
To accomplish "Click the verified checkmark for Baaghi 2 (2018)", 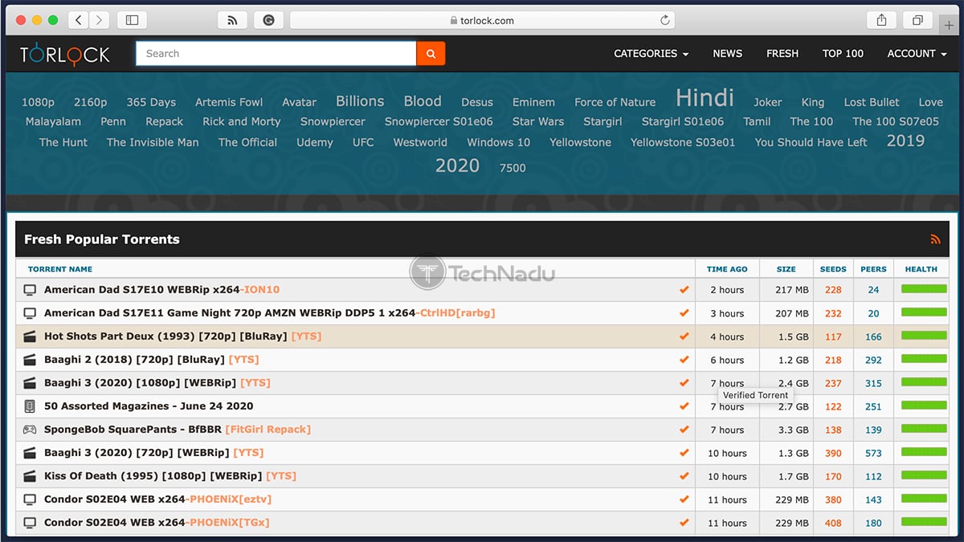I will click(x=684, y=360).
